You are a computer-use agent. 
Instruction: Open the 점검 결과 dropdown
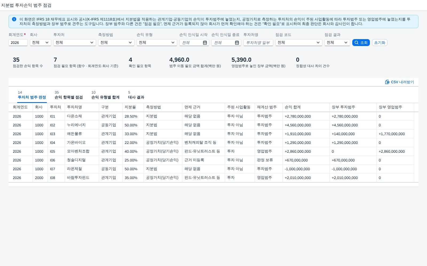click(x=337, y=43)
